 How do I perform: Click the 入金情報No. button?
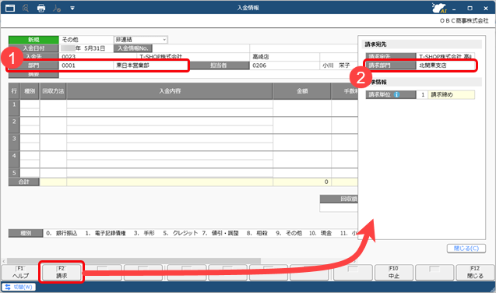[x=133, y=48]
